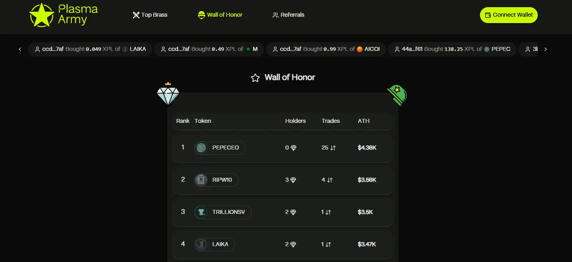The width and height of the screenshot is (572, 262).
Task: Sort the table by the ATH column
Action: point(364,121)
